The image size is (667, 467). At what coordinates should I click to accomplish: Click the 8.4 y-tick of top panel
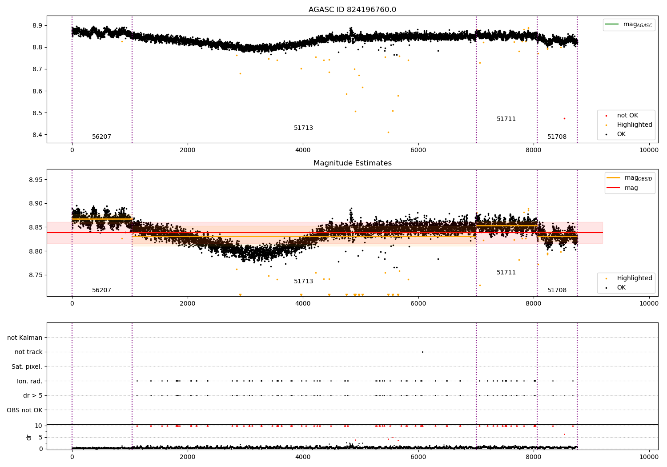37,135
